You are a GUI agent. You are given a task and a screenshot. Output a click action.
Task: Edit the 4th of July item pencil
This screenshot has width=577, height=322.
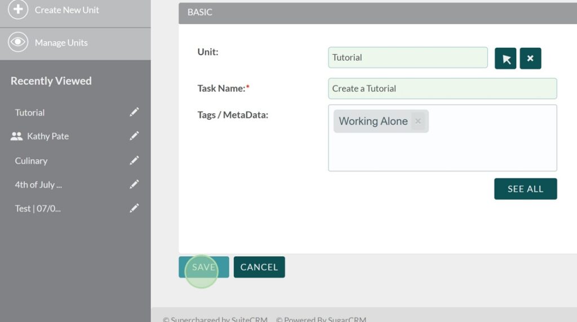click(134, 185)
